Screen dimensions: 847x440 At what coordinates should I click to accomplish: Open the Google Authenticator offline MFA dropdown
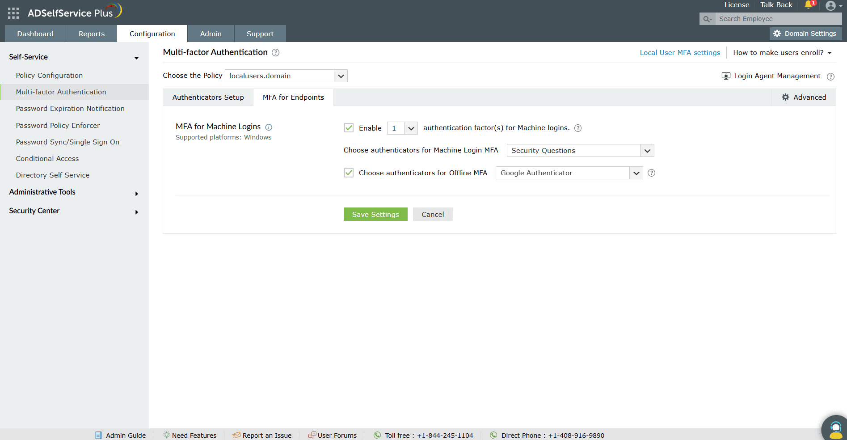[x=636, y=173]
